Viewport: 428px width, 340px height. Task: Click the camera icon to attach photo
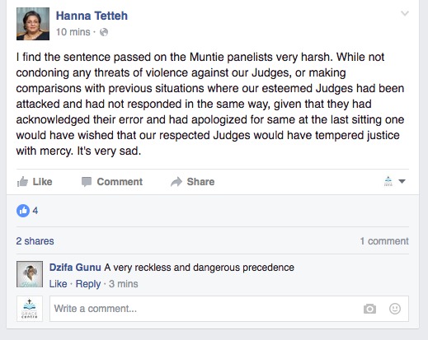pyautogui.click(x=369, y=309)
